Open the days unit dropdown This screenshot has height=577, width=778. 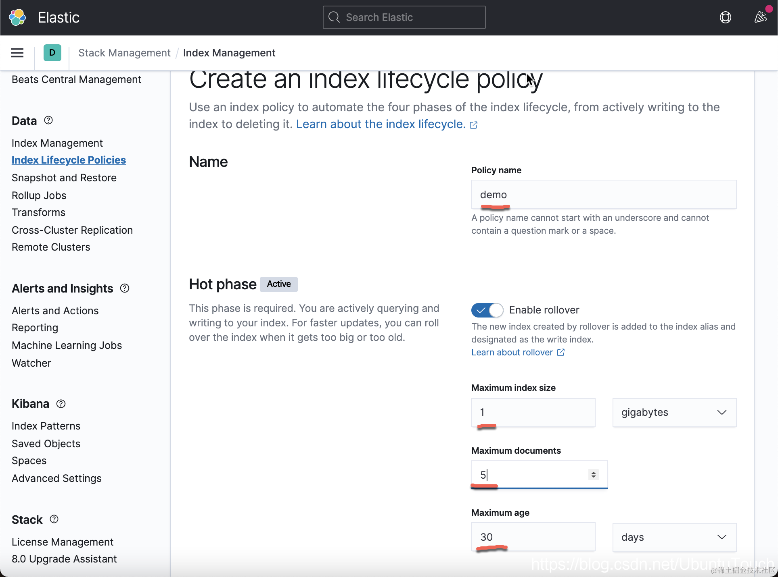674,537
